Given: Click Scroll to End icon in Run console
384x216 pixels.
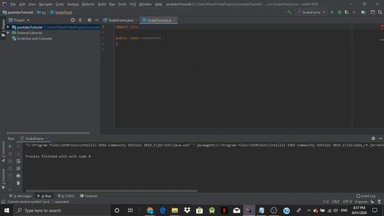Looking at the screenshot, I should click(19, 168).
